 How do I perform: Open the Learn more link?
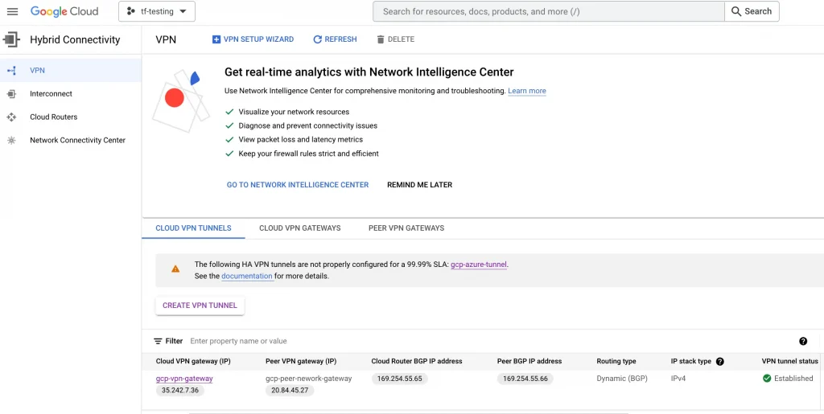tap(526, 91)
